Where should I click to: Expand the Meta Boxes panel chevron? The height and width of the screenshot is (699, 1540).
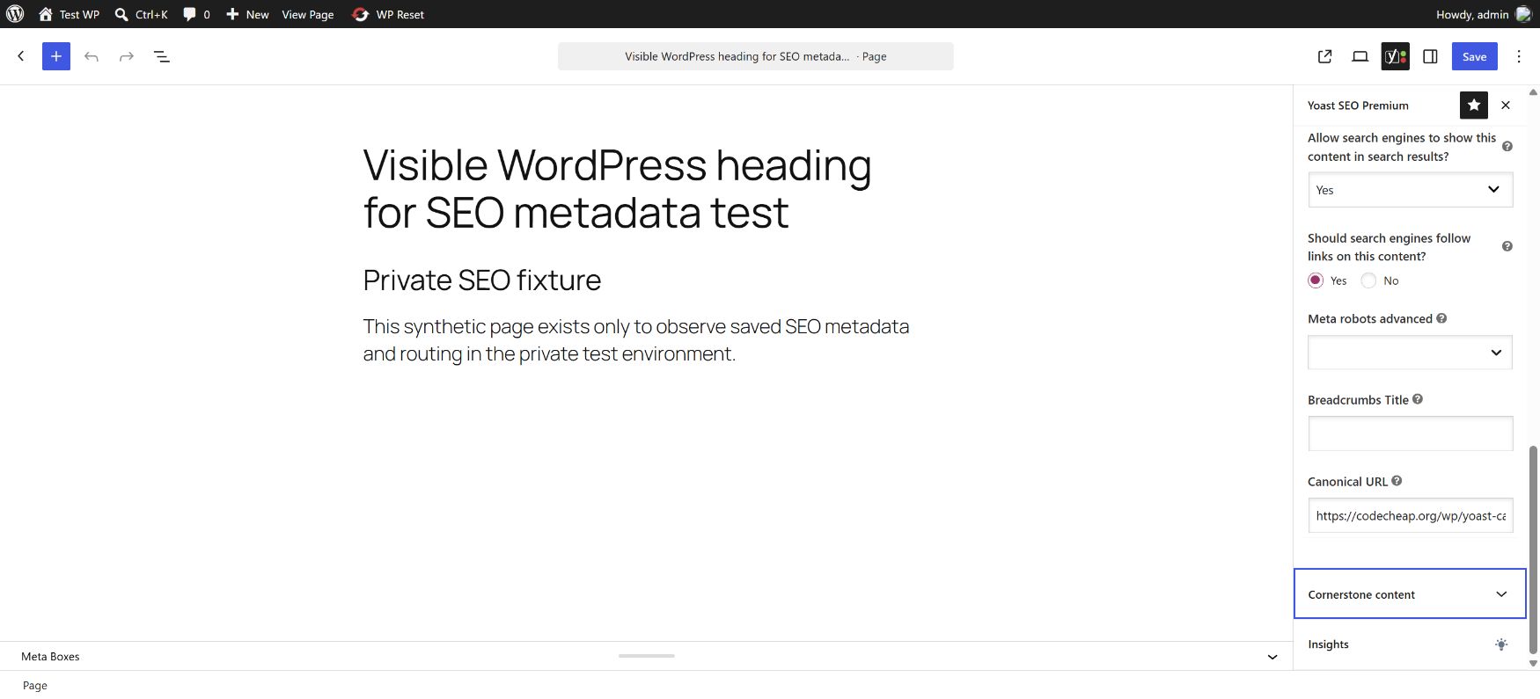click(1272, 657)
